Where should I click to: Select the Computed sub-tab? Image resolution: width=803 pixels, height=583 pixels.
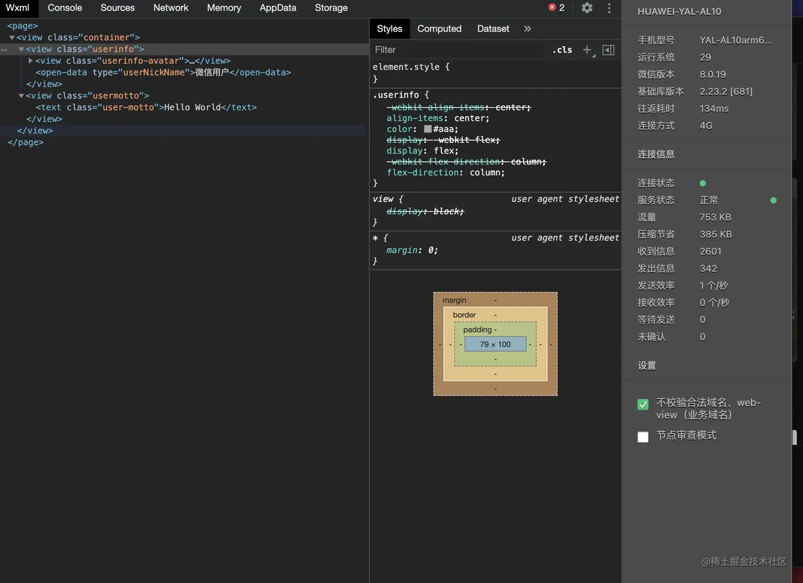[439, 29]
